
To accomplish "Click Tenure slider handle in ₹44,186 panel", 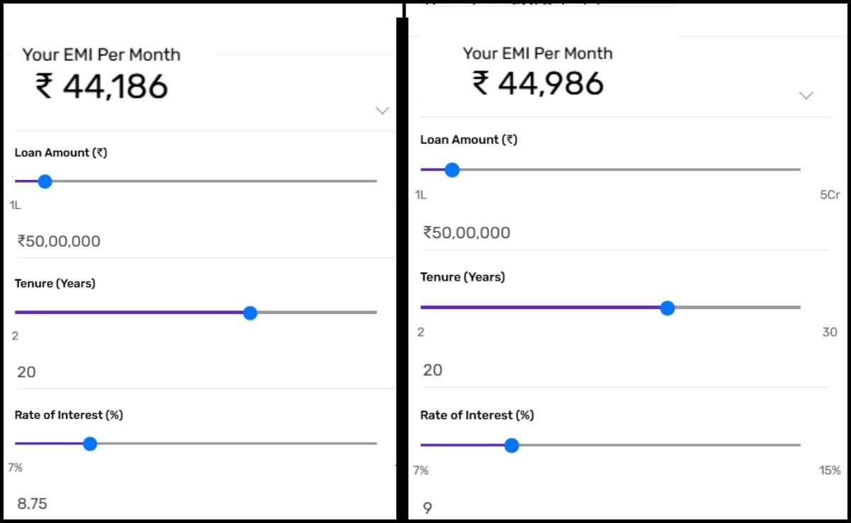I will click(x=250, y=313).
